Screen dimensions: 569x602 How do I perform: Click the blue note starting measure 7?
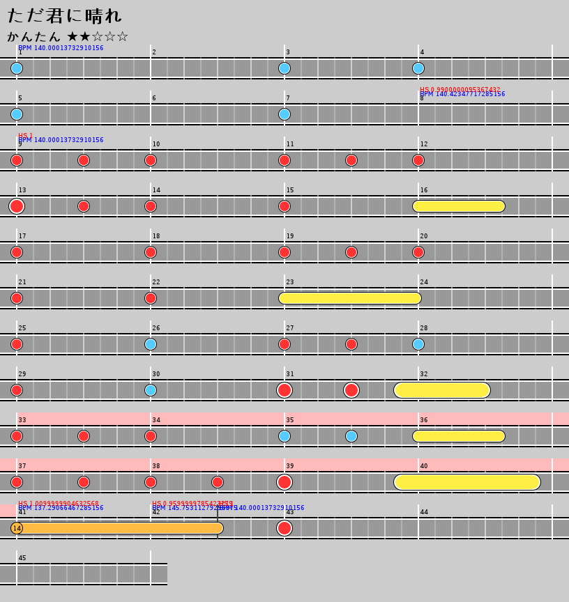(284, 114)
